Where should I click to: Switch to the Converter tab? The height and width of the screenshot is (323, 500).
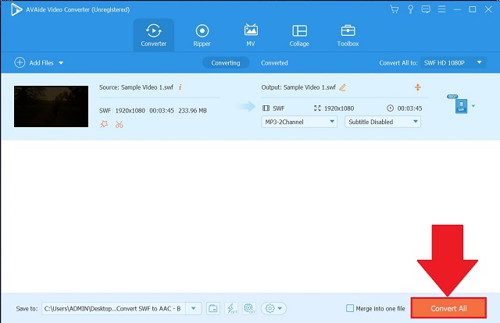pos(154,35)
